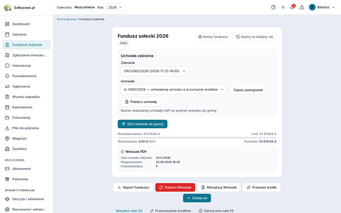
Task: Click the Decyzje i odwołania scales icon
Action: coord(7,199)
